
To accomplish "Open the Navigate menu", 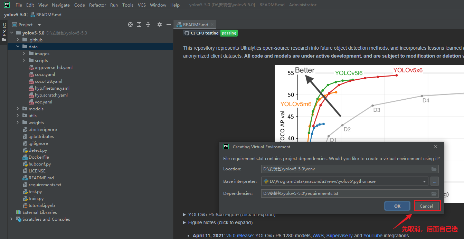I will point(61,5).
